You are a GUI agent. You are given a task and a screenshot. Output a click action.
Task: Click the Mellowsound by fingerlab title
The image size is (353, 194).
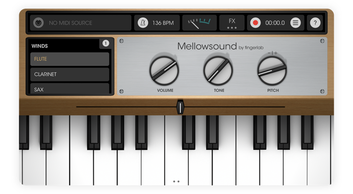(x=221, y=46)
